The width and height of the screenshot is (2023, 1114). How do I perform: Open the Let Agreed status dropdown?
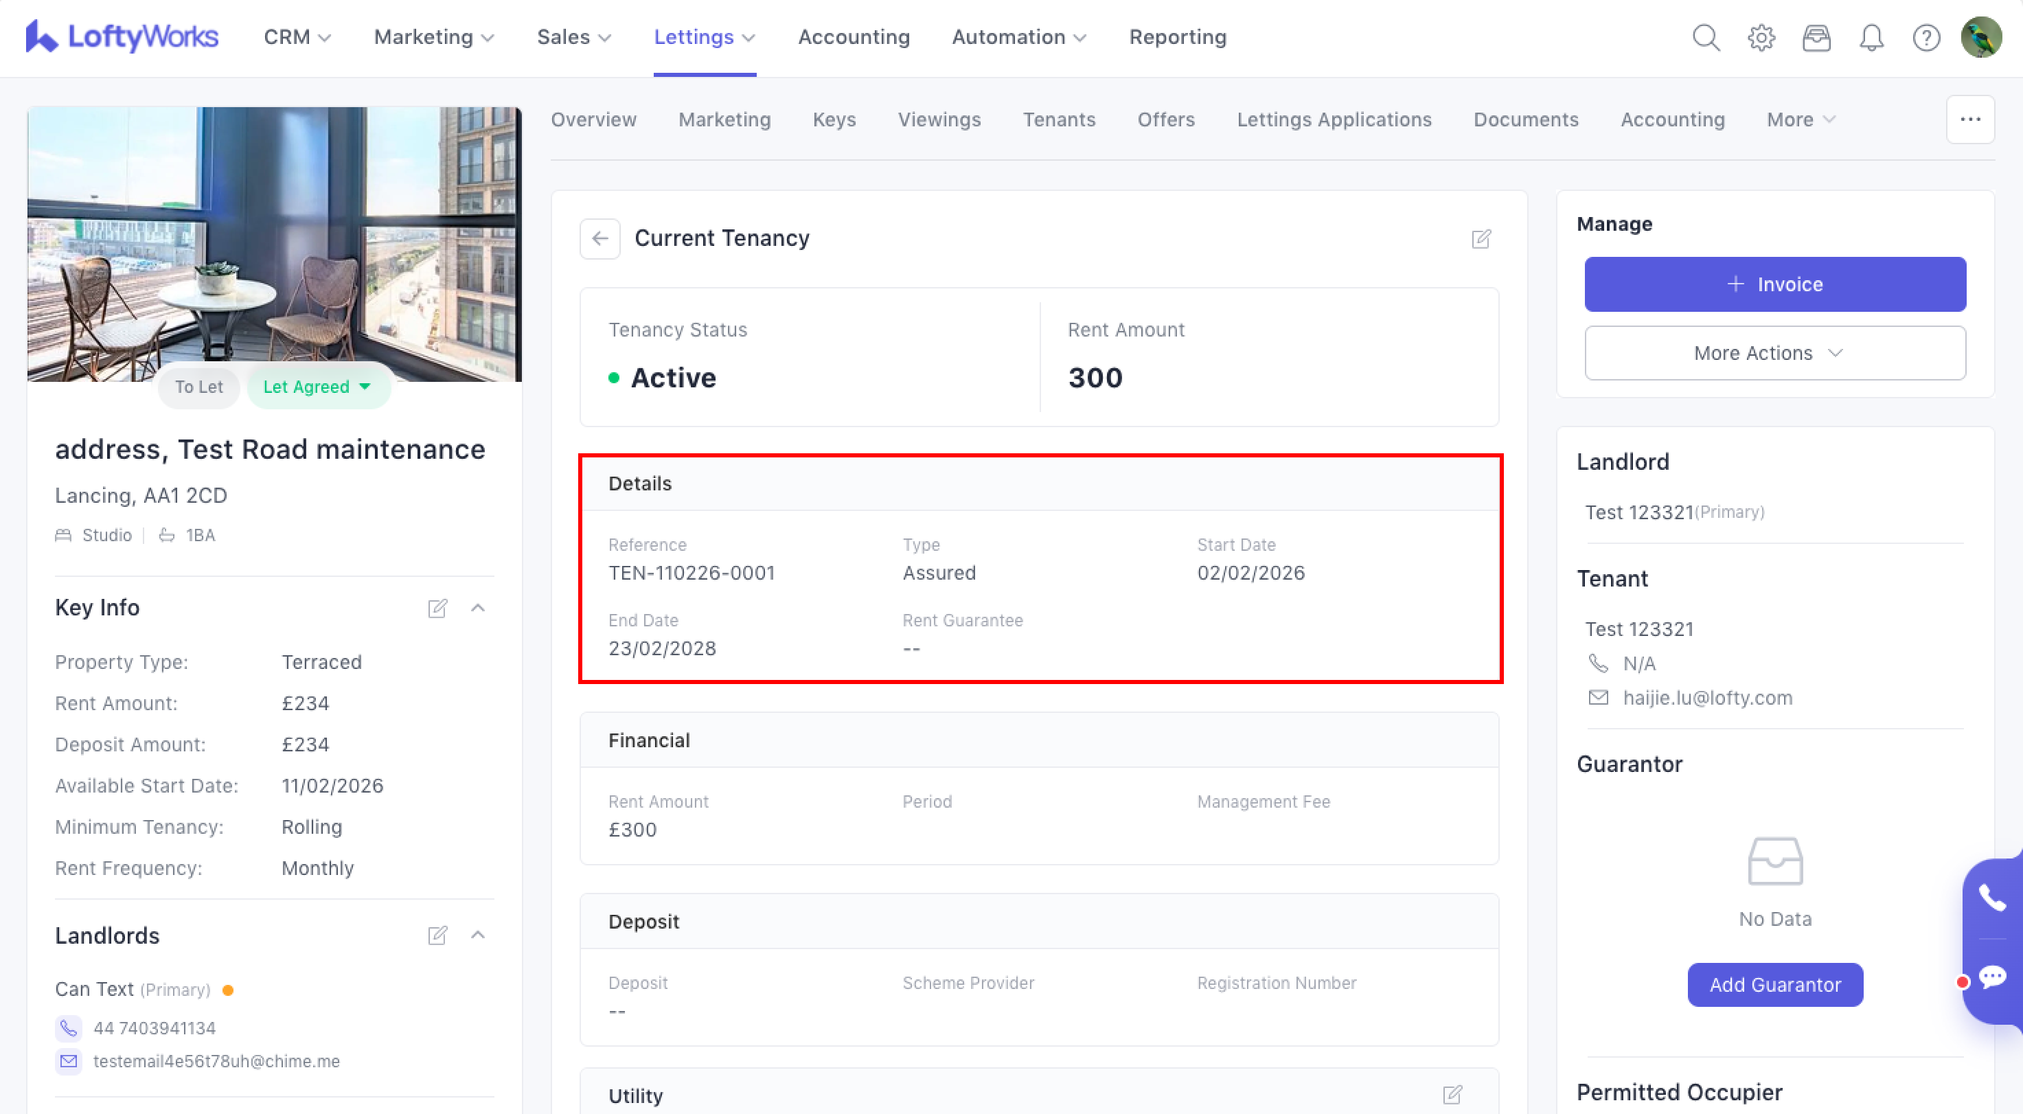[317, 387]
